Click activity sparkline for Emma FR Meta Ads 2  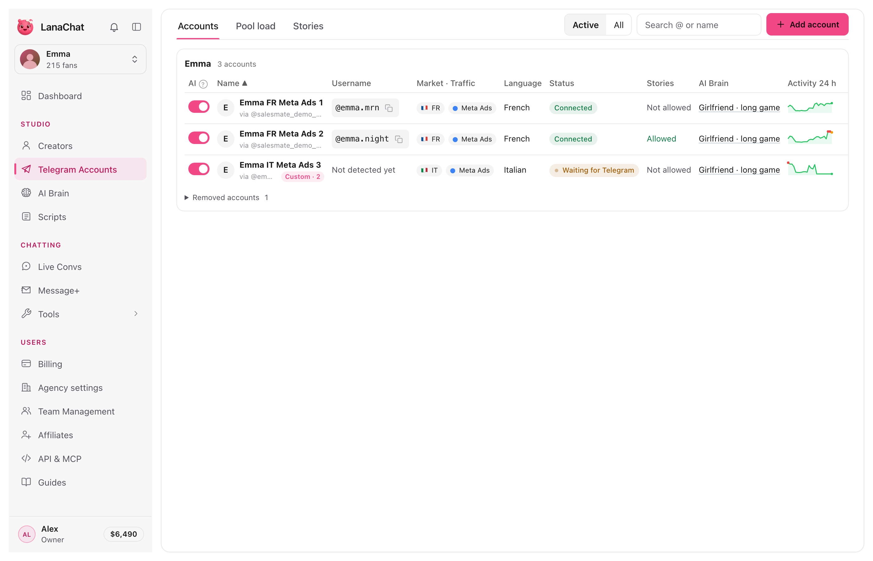(810, 138)
